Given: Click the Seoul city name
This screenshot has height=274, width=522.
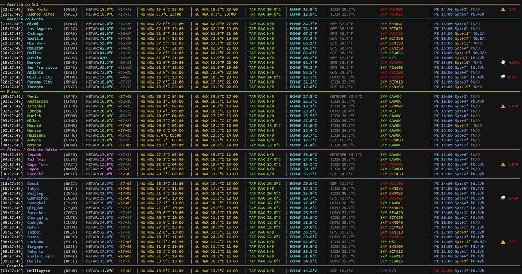Looking at the screenshot, I should tap(33, 184).
